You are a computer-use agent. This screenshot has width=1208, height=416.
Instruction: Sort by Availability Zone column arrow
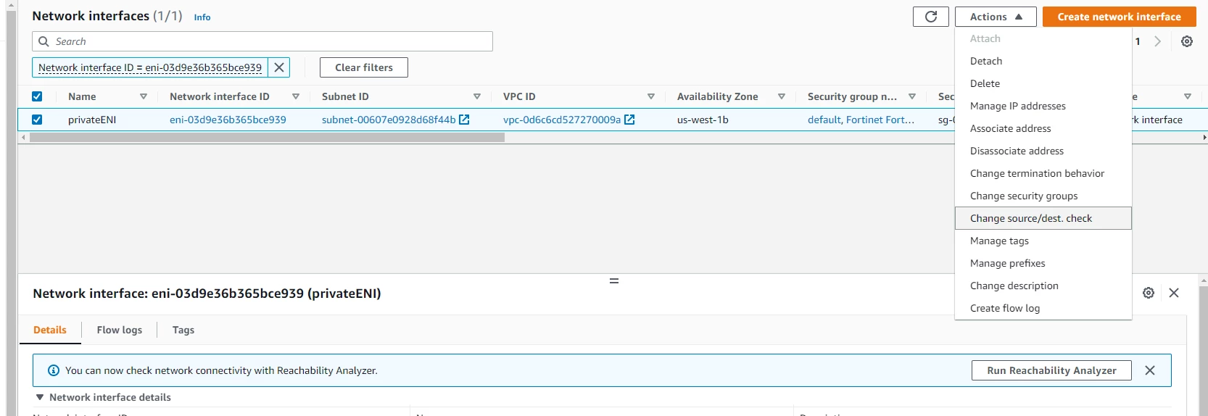(x=782, y=96)
